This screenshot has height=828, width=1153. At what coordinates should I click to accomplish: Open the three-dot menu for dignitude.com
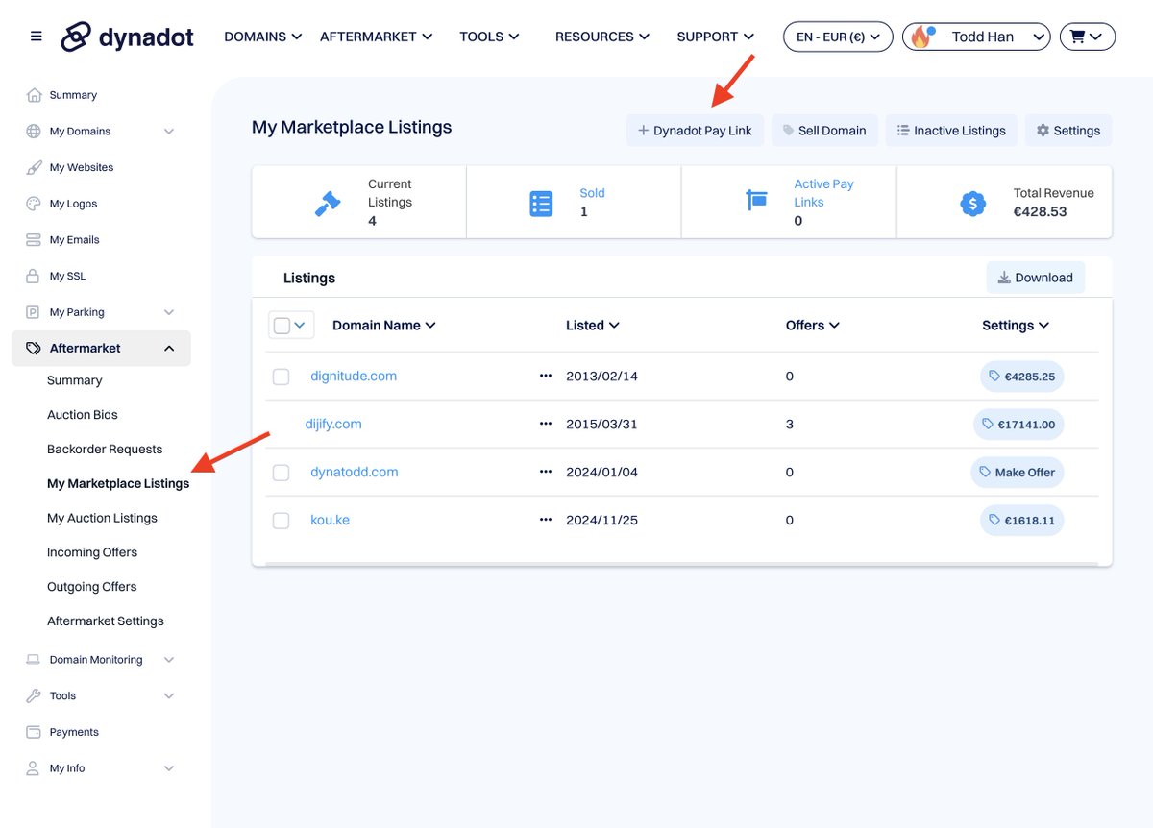(x=546, y=376)
